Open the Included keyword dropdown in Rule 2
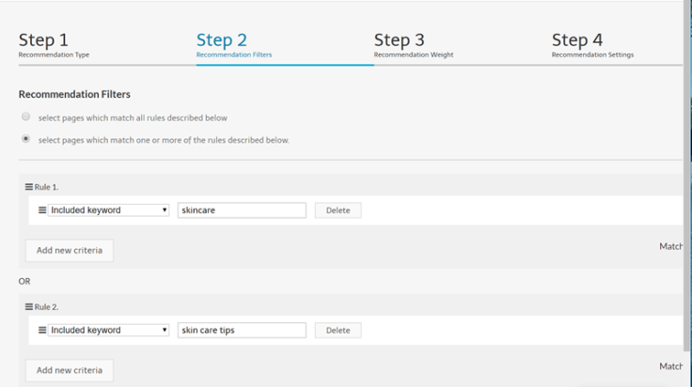The image size is (692, 387). pyautogui.click(x=108, y=330)
